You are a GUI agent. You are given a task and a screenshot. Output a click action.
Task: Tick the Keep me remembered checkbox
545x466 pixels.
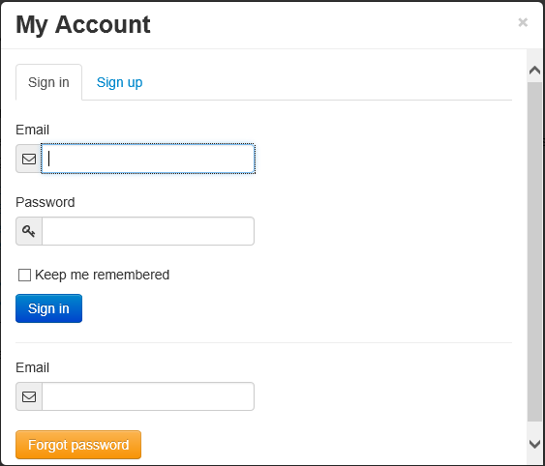tap(24, 275)
